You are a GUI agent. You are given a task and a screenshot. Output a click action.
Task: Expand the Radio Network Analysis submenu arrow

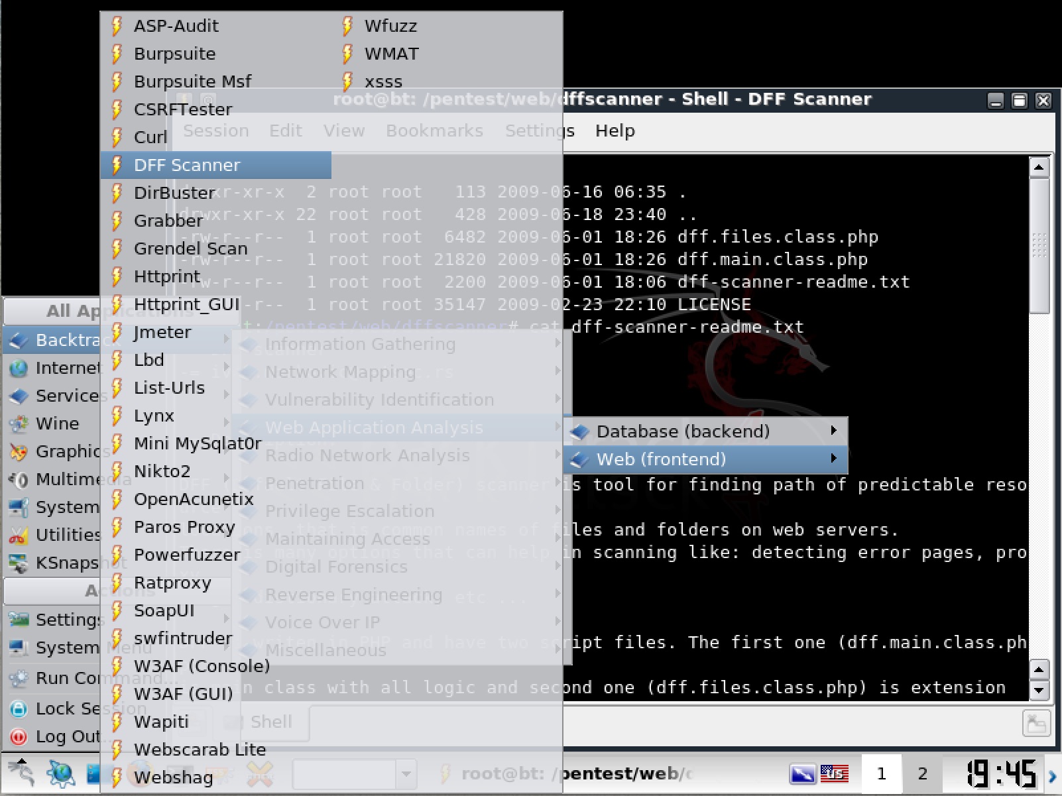558,455
